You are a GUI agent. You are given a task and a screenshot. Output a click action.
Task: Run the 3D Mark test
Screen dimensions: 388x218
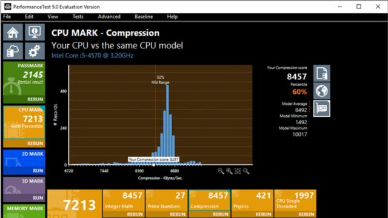pyautogui.click(x=38, y=198)
